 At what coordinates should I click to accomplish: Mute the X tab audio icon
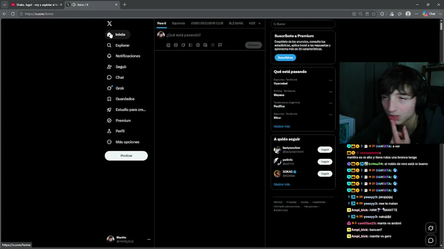[74, 4]
